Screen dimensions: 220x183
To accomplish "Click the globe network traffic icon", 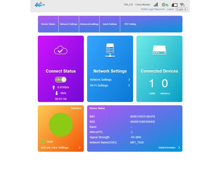I will tap(165, 5).
